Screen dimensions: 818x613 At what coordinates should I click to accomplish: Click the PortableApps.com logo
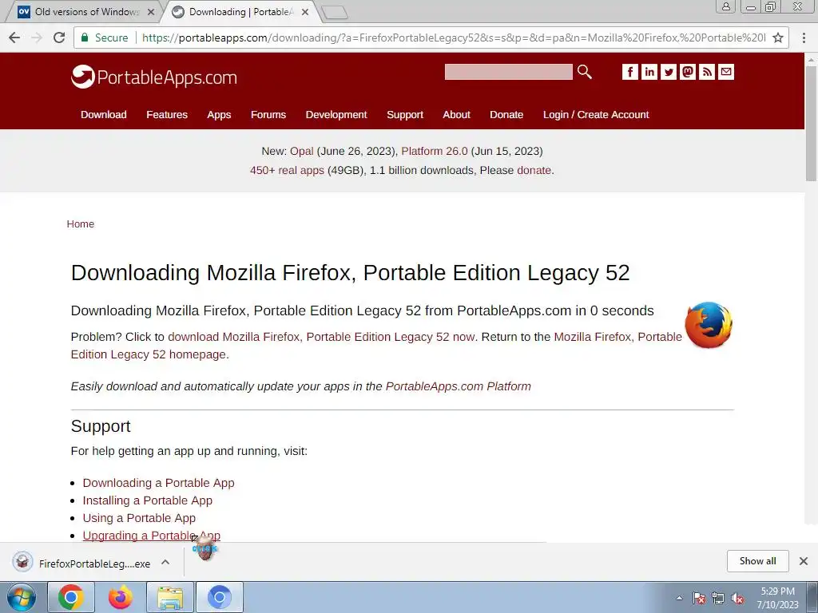click(154, 77)
